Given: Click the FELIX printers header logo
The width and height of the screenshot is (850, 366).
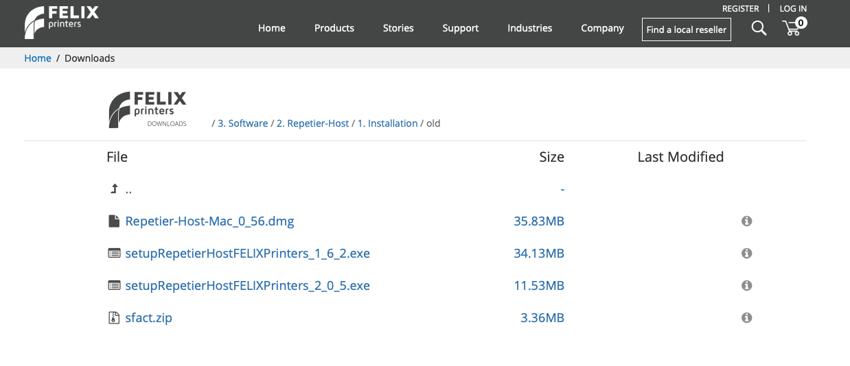Looking at the screenshot, I should [x=62, y=23].
